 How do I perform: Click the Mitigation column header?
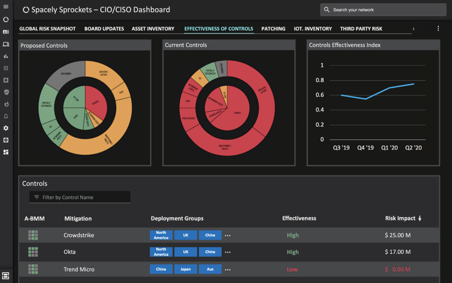[x=78, y=218]
